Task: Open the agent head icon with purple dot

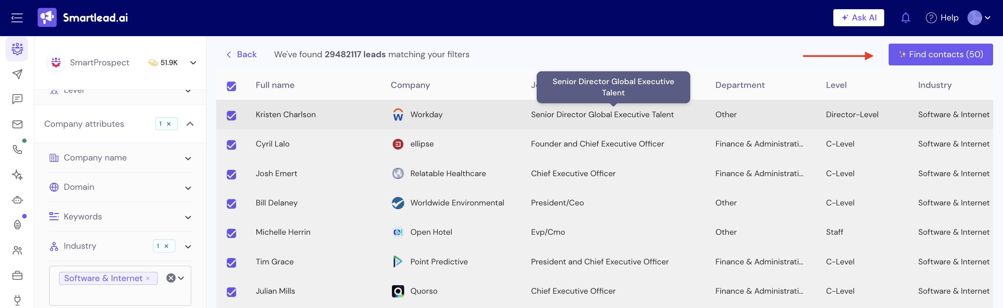Action: [x=17, y=225]
